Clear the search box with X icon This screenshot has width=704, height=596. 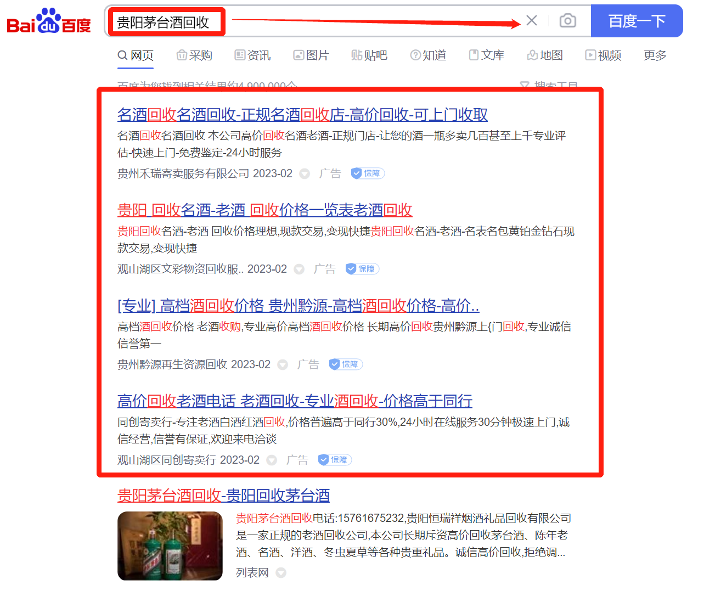pos(531,21)
